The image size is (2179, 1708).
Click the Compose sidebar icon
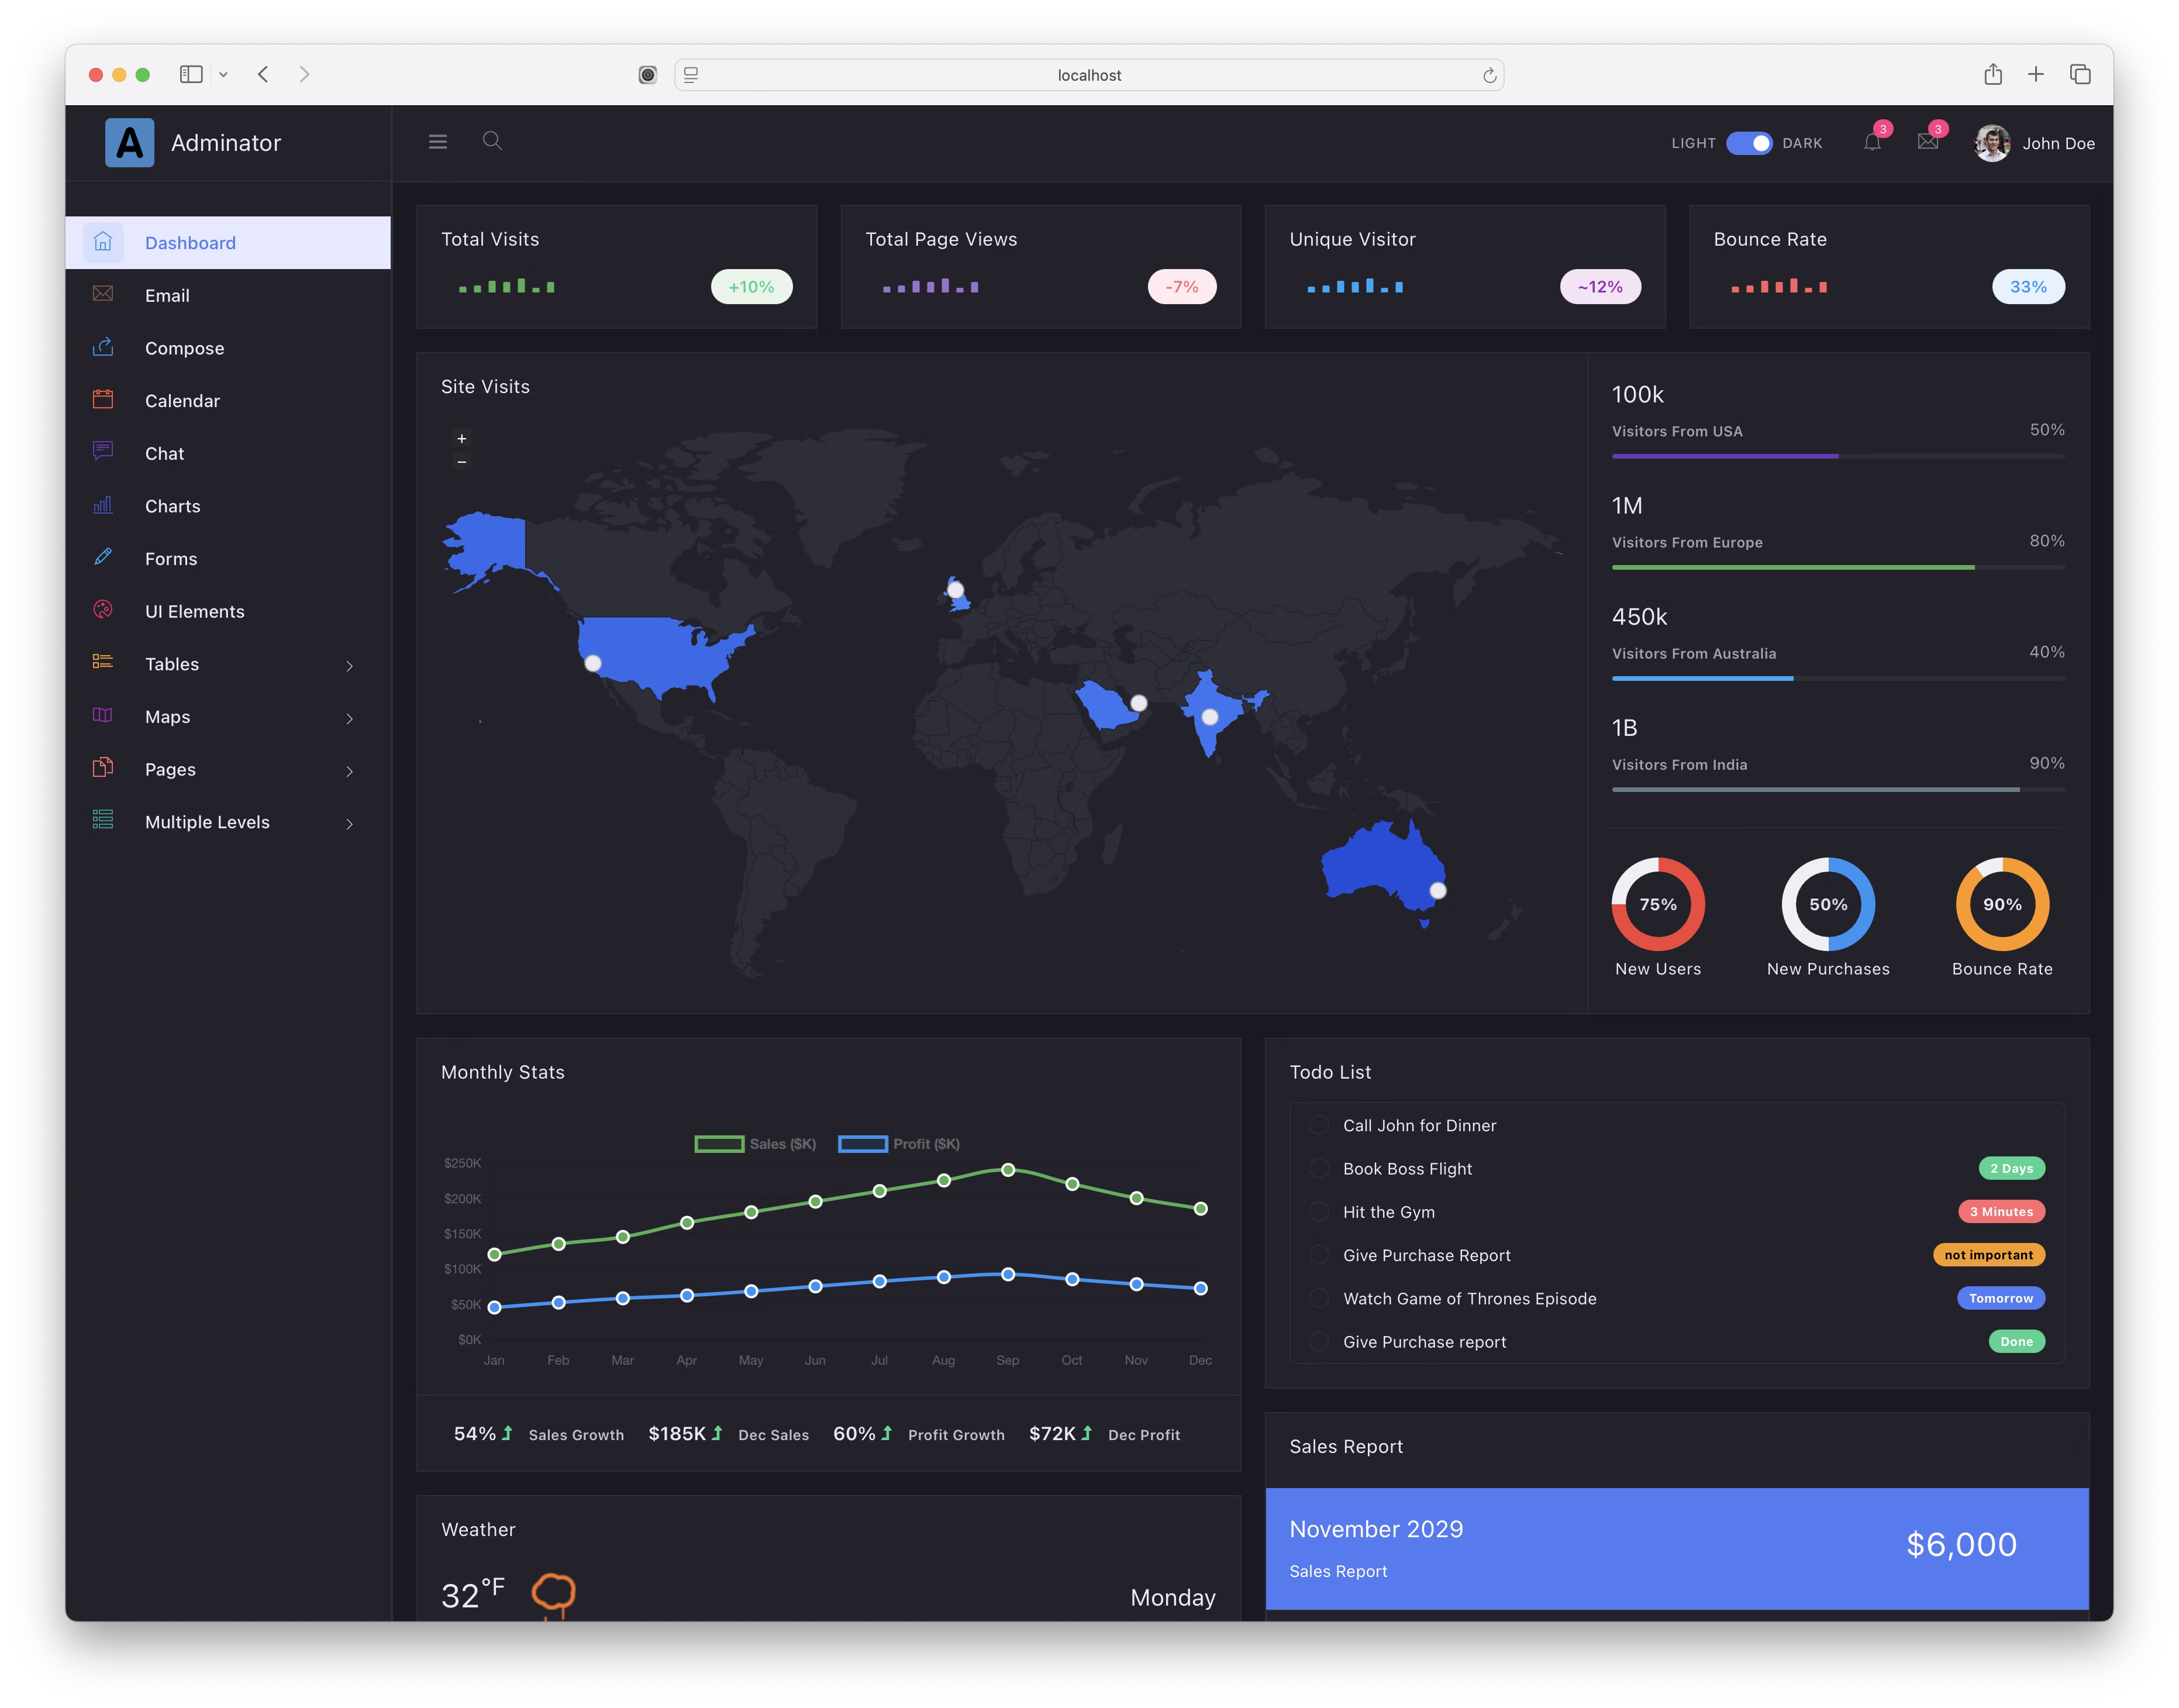click(103, 348)
